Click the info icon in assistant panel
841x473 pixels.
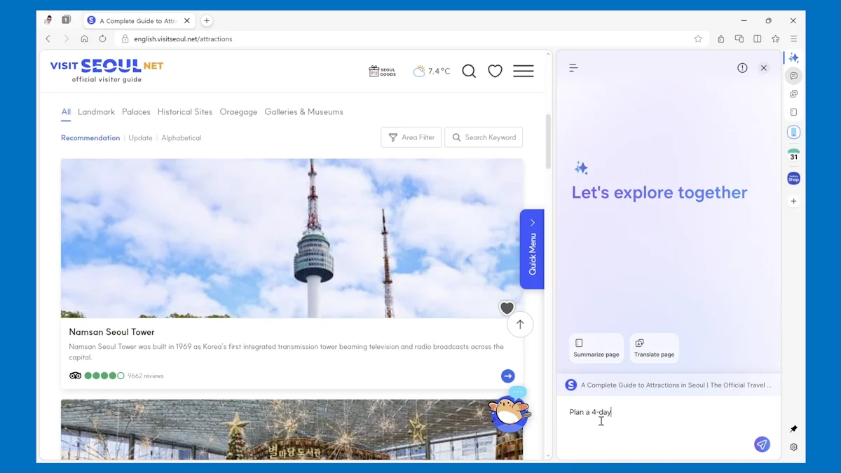tap(742, 68)
